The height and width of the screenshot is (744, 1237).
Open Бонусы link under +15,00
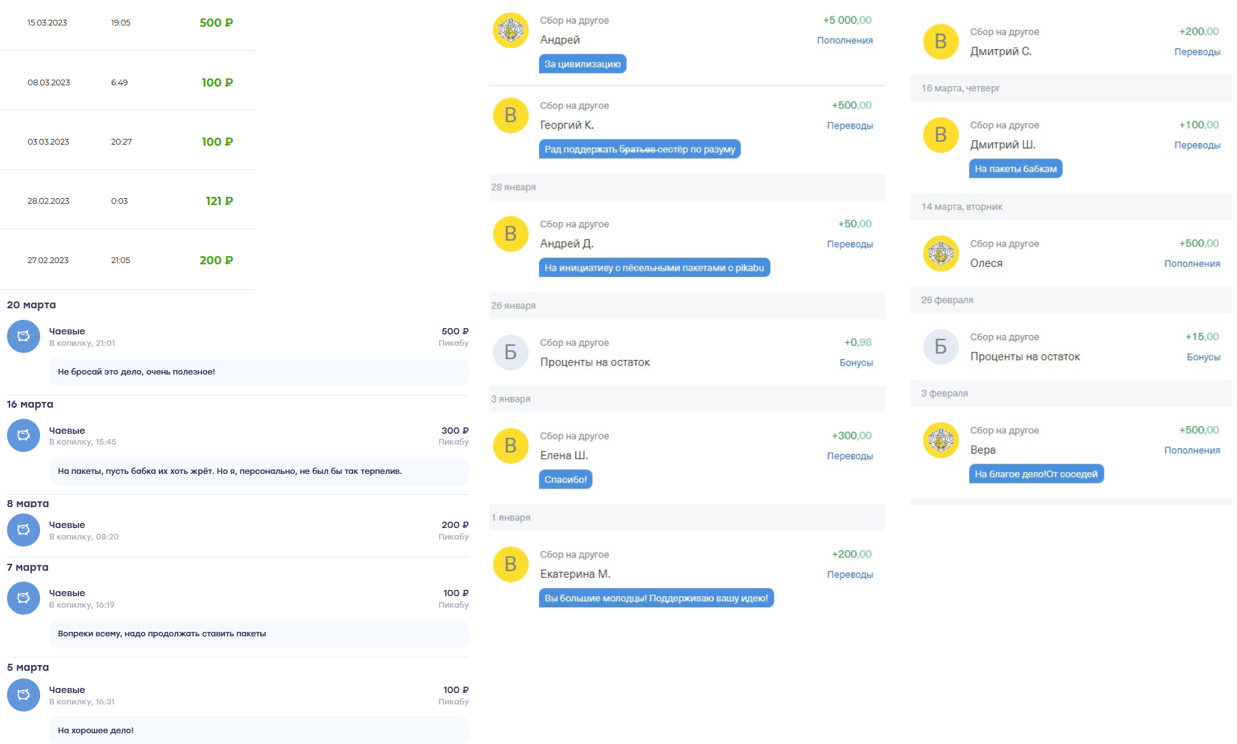[x=1203, y=357]
